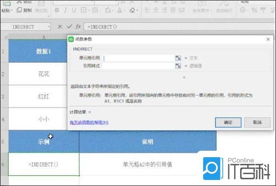
Task: Select column A header
Action: 38,37
